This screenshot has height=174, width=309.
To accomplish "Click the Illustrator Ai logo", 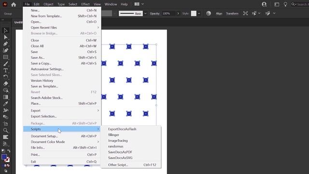I will click(5, 4).
